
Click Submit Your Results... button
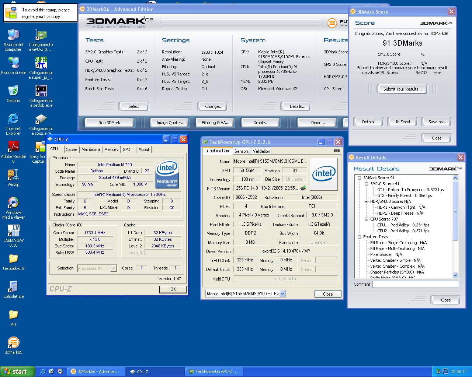[402, 89]
